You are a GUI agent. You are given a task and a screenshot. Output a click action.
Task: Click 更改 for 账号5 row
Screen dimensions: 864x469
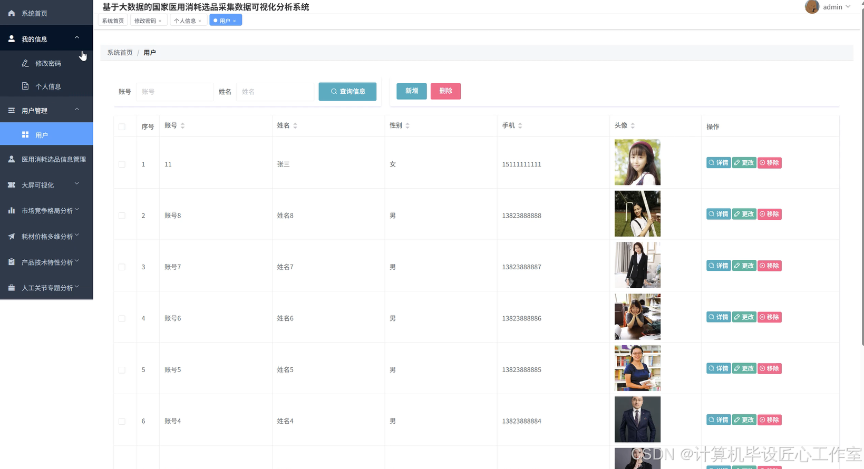(744, 368)
